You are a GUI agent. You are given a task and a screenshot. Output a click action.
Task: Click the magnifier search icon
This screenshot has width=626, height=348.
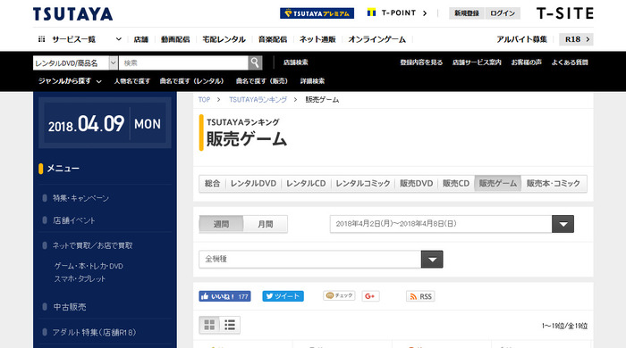coord(255,63)
